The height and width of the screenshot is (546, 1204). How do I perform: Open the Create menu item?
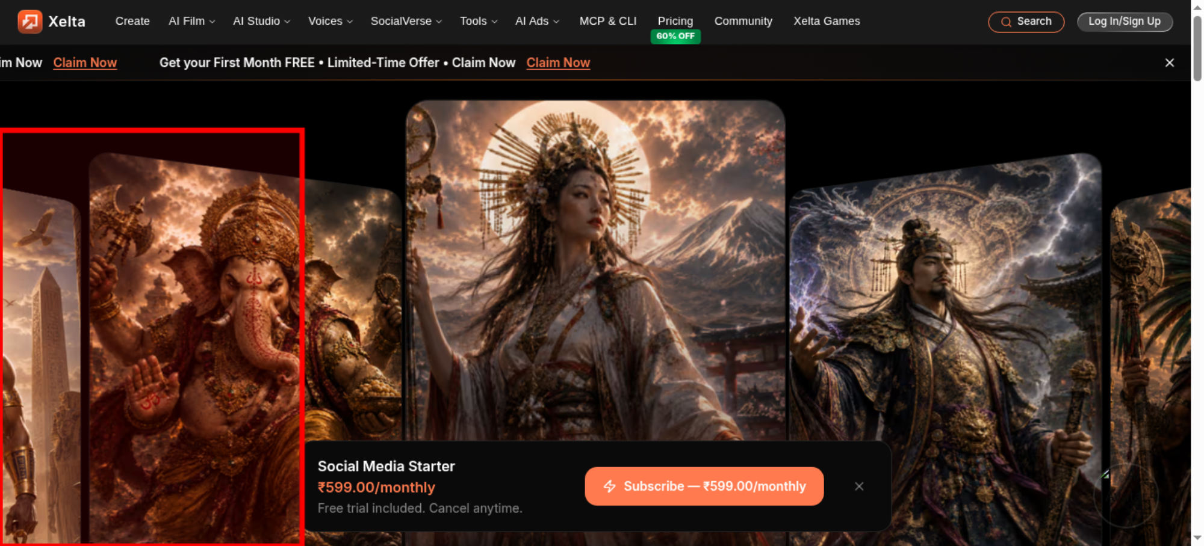132,21
